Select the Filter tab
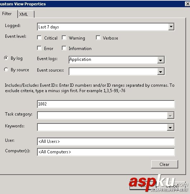The width and height of the screenshot is (190, 194). click(9, 14)
